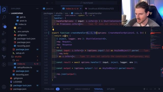Create a new terminal with plus icon
163x92 pixels.
pyautogui.click(x=144, y=89)
